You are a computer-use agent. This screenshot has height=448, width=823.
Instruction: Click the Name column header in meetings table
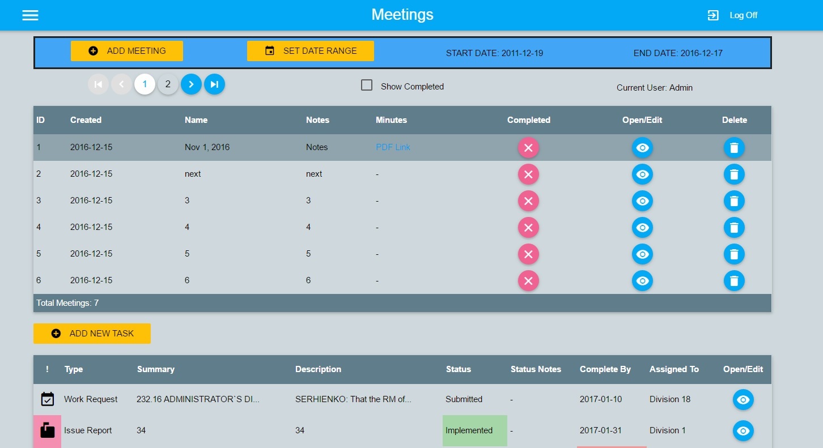[x=196, y=120]
